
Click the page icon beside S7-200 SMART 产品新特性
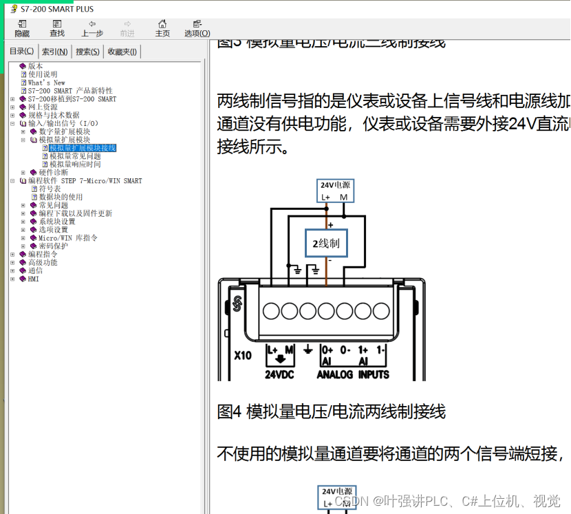23,91
